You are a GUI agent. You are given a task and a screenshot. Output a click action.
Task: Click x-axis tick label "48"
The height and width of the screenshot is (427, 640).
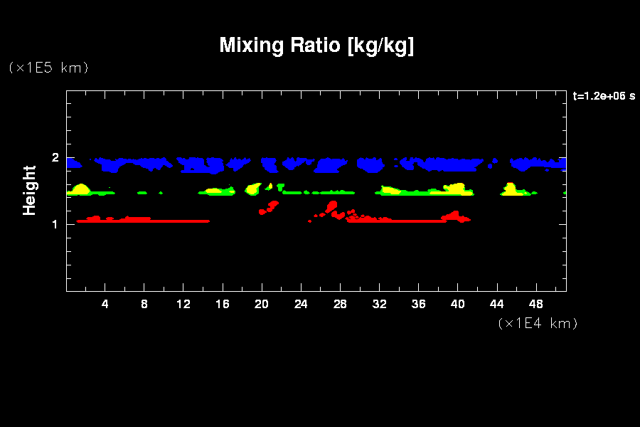(535, 304)
